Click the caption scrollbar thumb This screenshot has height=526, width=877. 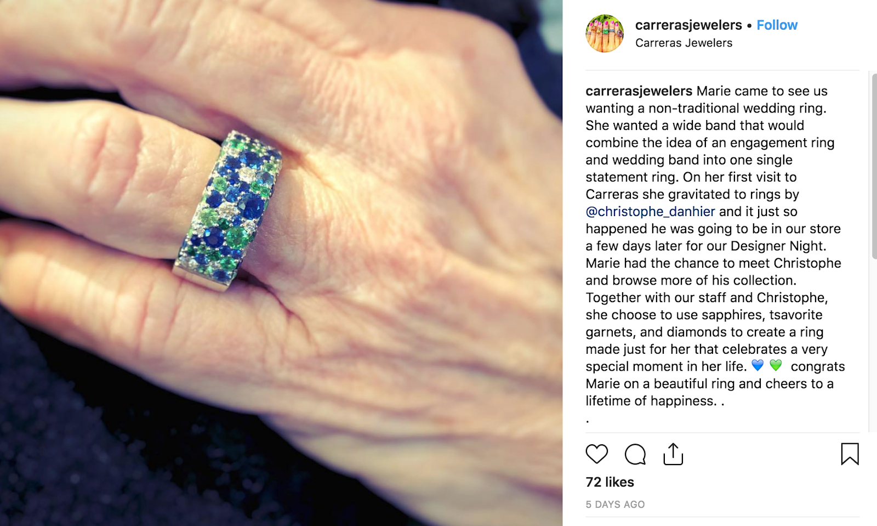tap(874, 166)
